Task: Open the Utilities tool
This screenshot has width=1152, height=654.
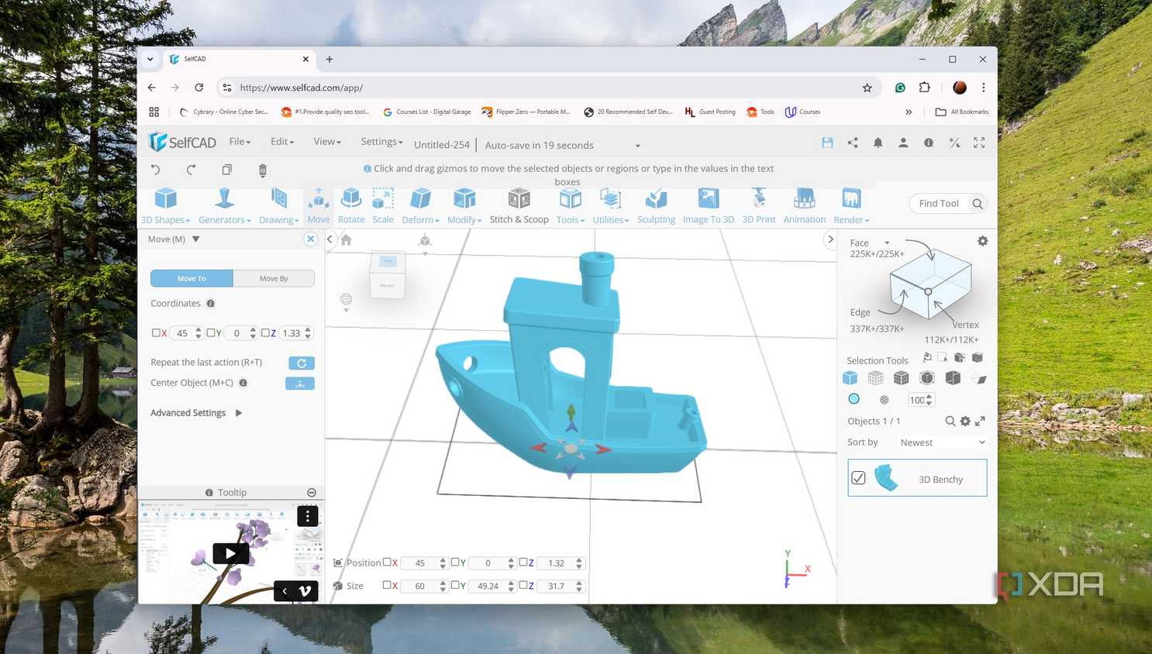Action: pos(611,206)
